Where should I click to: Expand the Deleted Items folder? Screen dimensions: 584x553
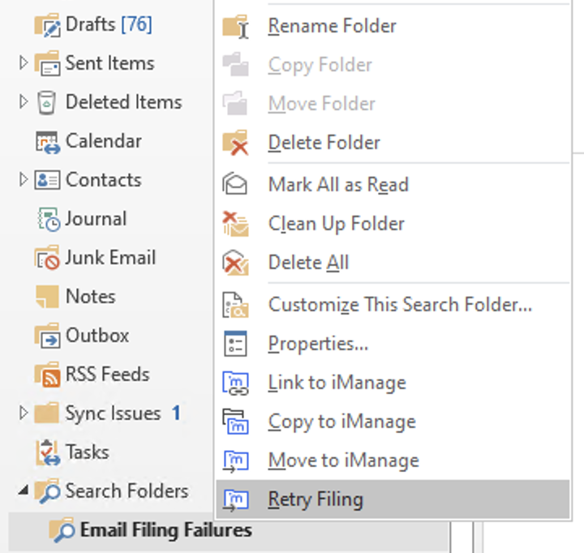coord(23,102)
